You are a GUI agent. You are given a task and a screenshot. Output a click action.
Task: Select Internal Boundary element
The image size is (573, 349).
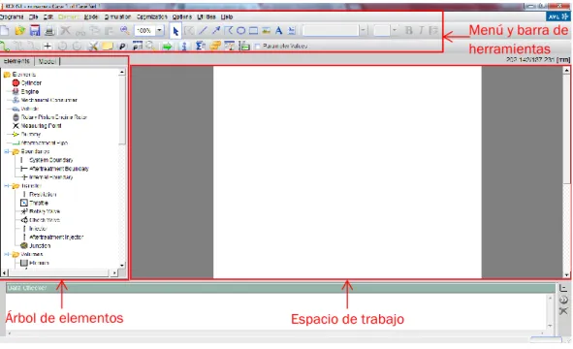click(x=50, y=177)
